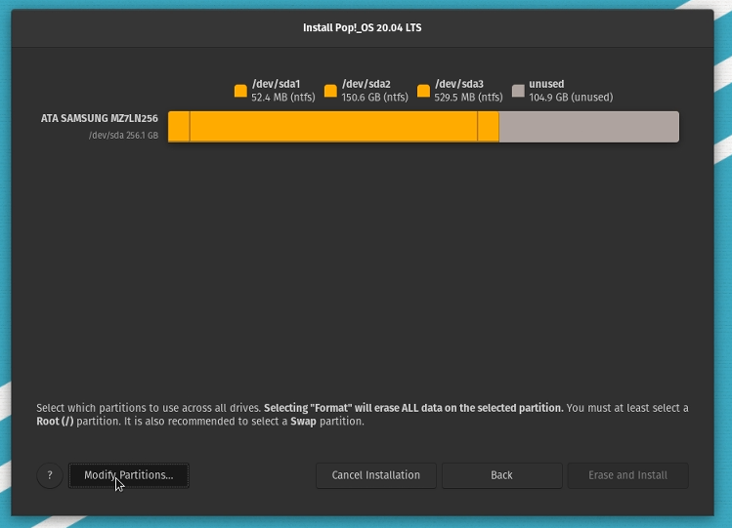
Task: Click the orange swatch beside /dev/sda3 legend
Action: [423, 91]
